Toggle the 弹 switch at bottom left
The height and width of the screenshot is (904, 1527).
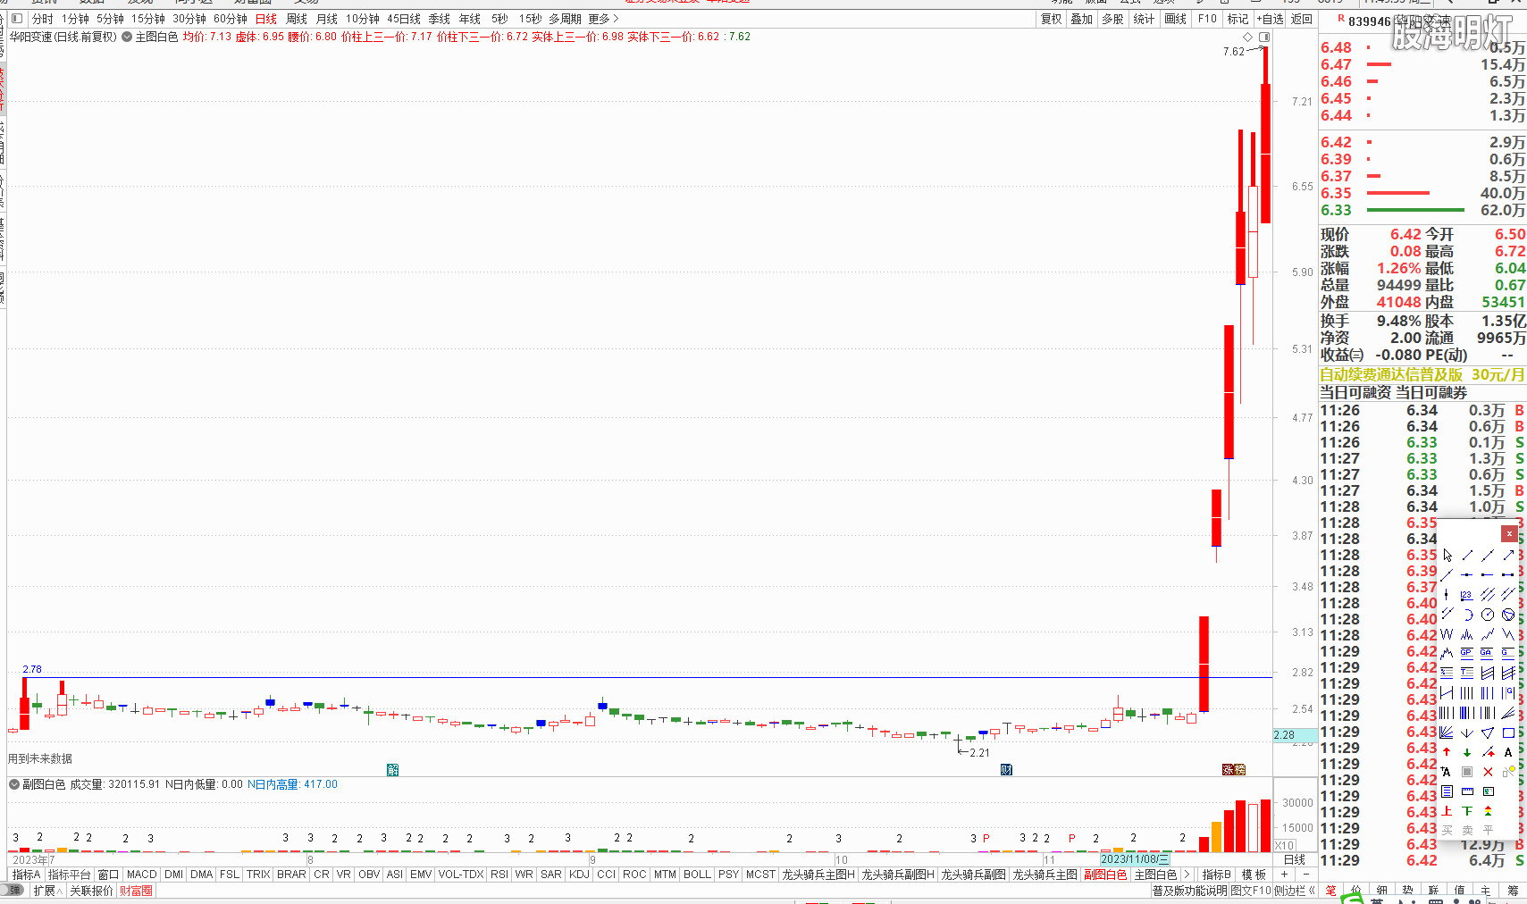point(13,891)
